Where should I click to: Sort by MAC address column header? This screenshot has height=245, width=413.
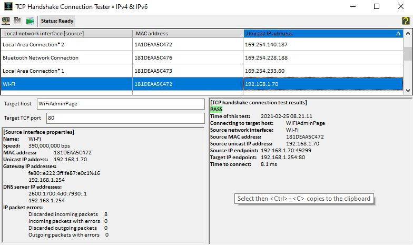click(188, 34)
